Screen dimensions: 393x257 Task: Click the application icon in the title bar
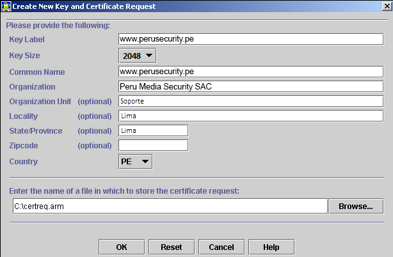[x=6, y=6]
